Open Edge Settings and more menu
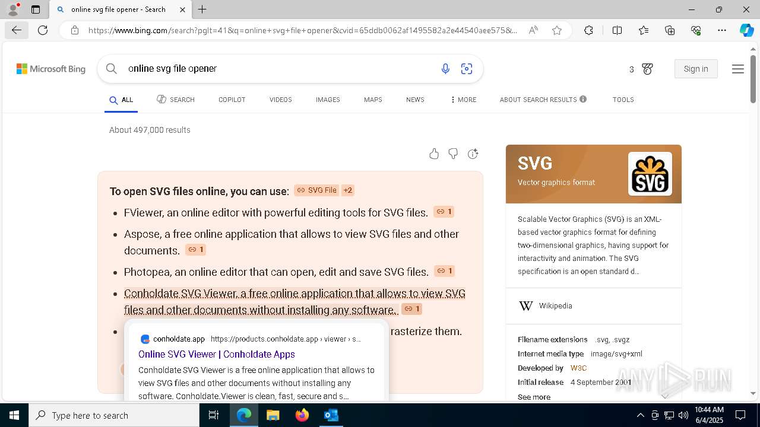Viewport: 760px width, 427px height. click(x=722, y=30)
